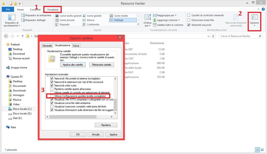Click Nascondi elementi selezionati icon

236,20
